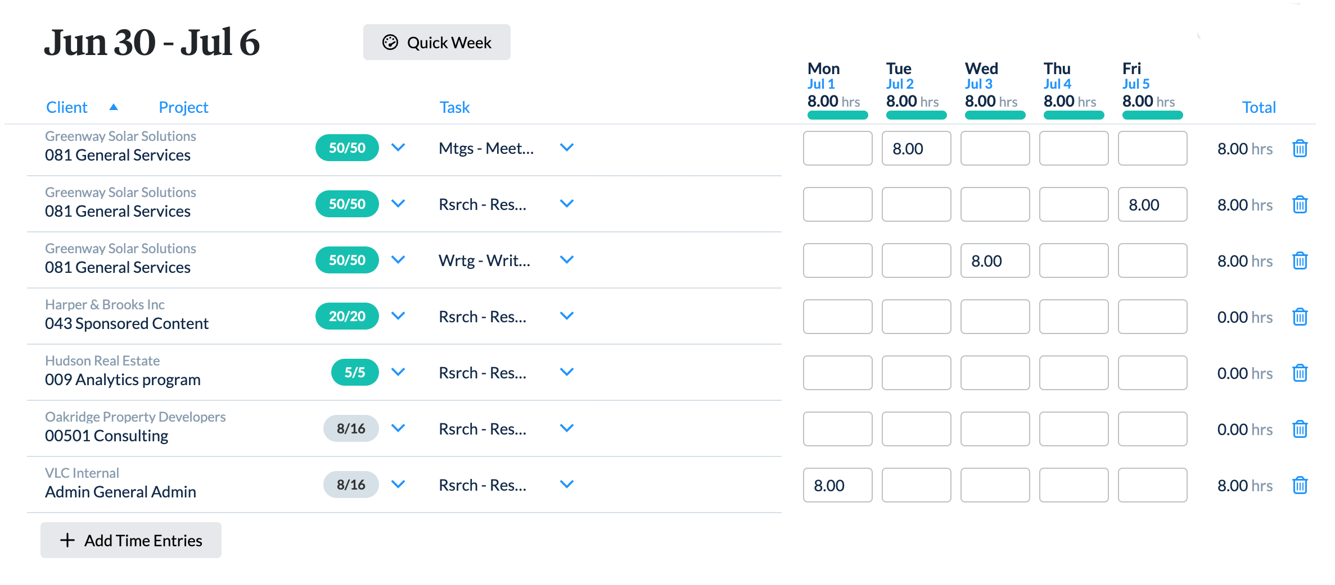The image size is (1335, 585).
Task: Click the Tuesday hours field showing 8.00
Action: tap(916, 148)
